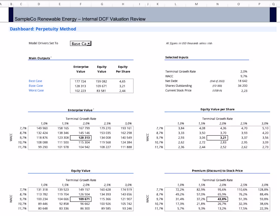Screen dimensions: 280x216
Task: Select the Terminal Growth Rate input 2,0%
Action: click(x=244, y=71)
